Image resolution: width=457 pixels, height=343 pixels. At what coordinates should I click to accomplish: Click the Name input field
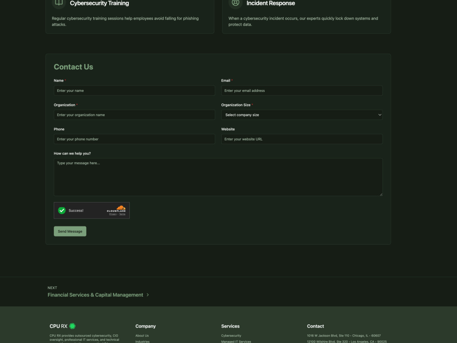tap(134, 91)
